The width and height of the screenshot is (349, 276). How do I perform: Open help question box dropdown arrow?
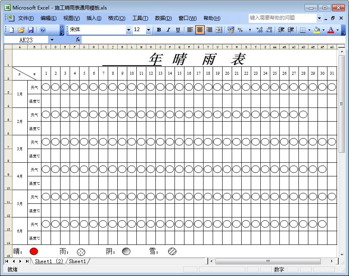(x=319, y=18)
